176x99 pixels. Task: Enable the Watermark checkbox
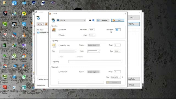[59, 72]
